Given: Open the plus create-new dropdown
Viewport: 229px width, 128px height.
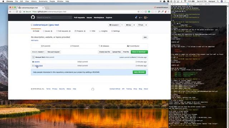Looking at the screenshot, I should (140, 17).
